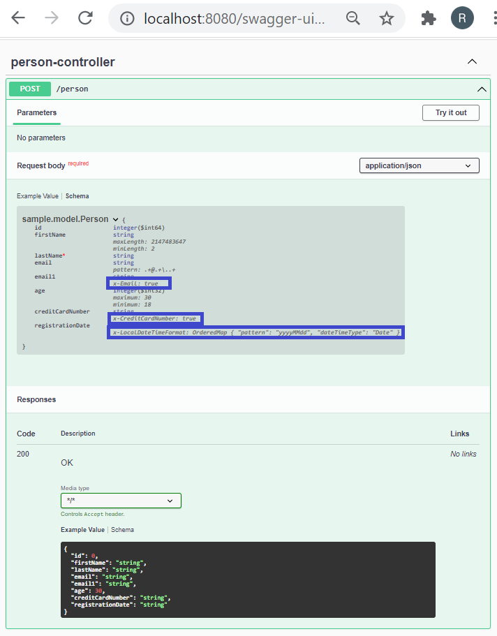Select the 'x-Email: true' extension text

[135, 283]
